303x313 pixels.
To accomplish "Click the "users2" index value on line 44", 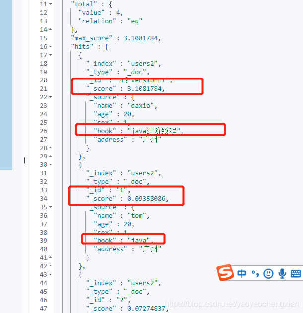I will tap(143, 283).
